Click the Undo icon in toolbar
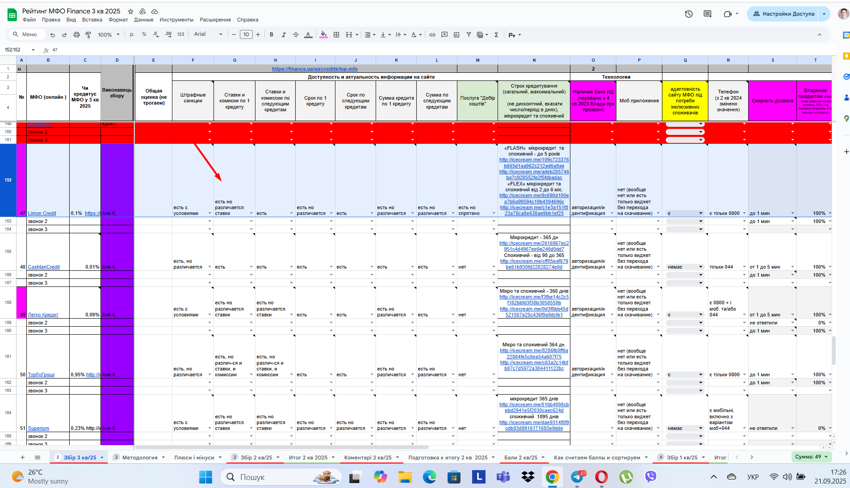 coord(53,35)
